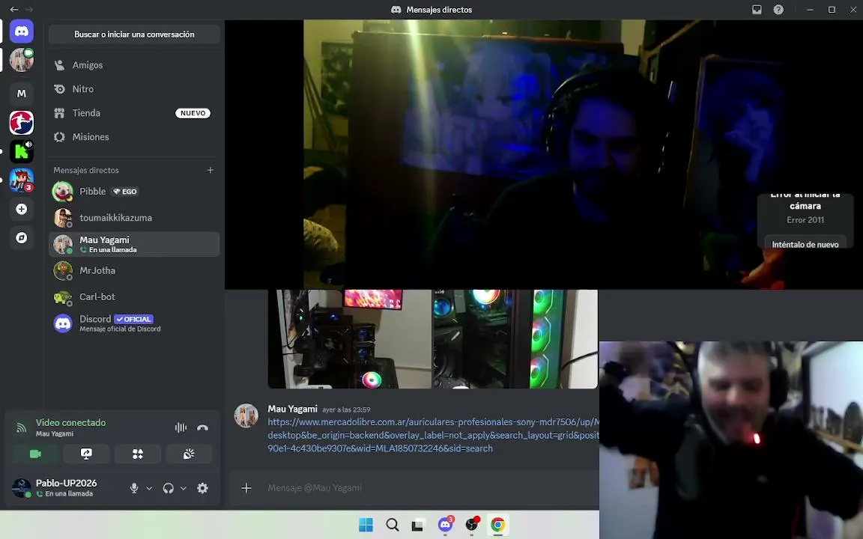Open the Minecraft character server icon
Screen dimensions: 863x539
tap(22, 180)
